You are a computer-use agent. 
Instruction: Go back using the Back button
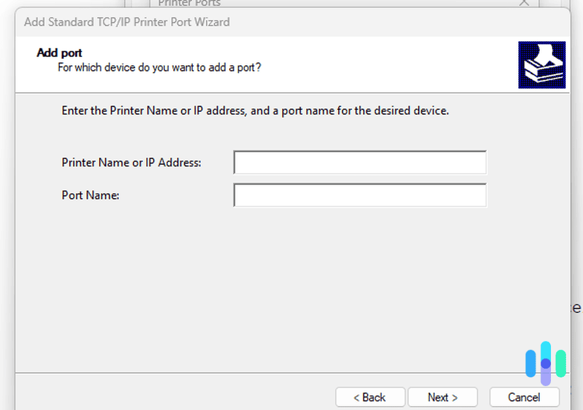pos(370,397)
